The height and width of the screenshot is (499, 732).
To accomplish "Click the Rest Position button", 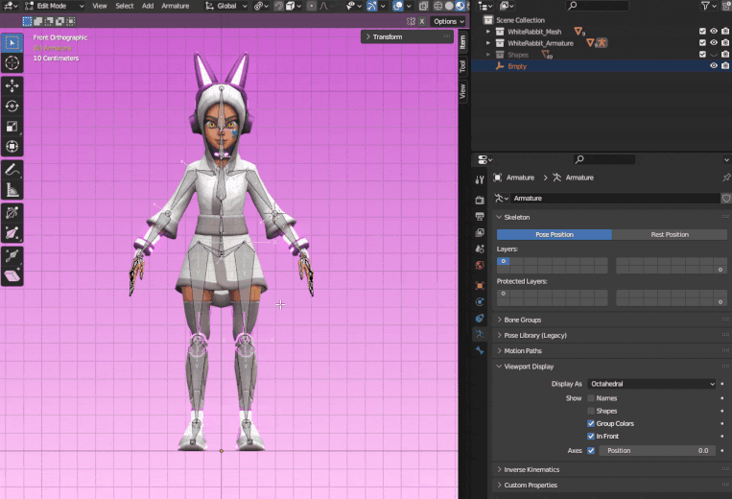I will [669, 234].
